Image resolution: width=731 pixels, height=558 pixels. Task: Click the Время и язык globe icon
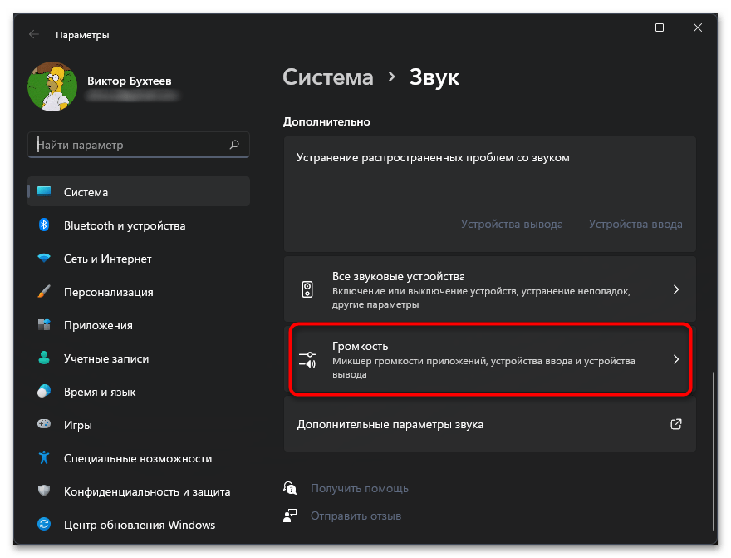coord(45,392)
